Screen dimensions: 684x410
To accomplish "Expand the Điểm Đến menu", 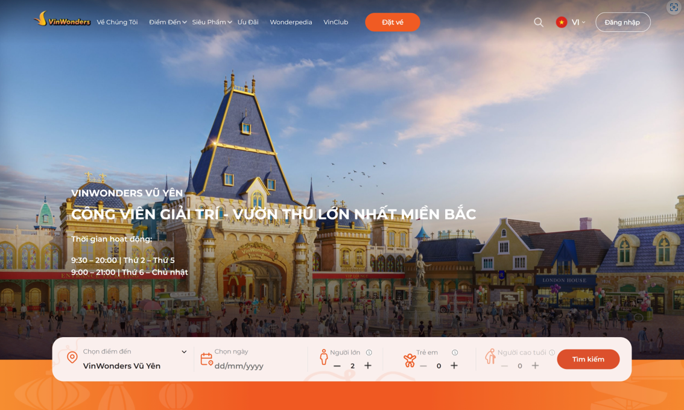I will (x=168, y=22).
